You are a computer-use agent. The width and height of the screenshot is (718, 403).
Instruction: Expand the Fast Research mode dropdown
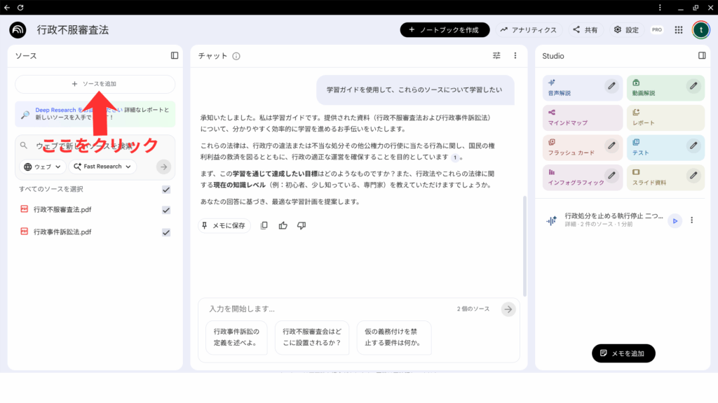[x=103, y=167]
